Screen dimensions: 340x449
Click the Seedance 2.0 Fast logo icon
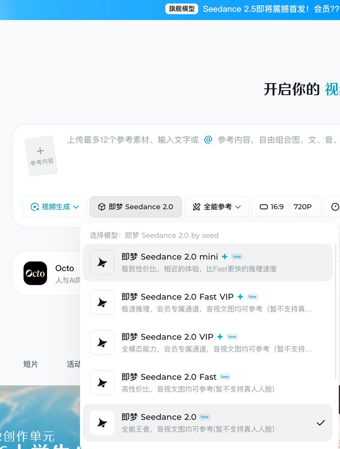[x=102, y=383]
